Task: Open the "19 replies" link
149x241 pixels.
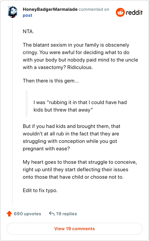Action: coord(66,214)
